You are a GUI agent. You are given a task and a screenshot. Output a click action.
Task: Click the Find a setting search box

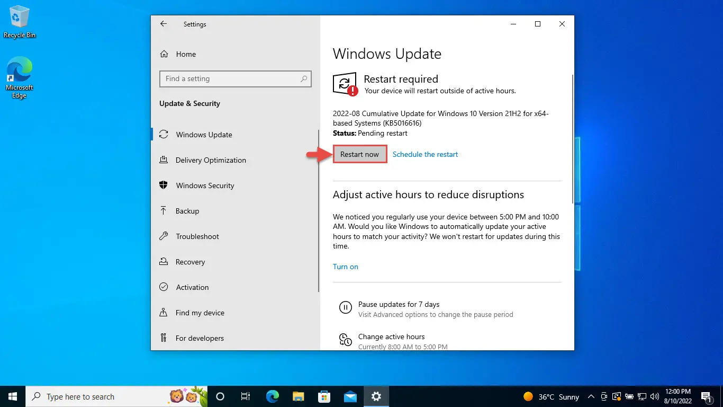[x=235, y=79]
